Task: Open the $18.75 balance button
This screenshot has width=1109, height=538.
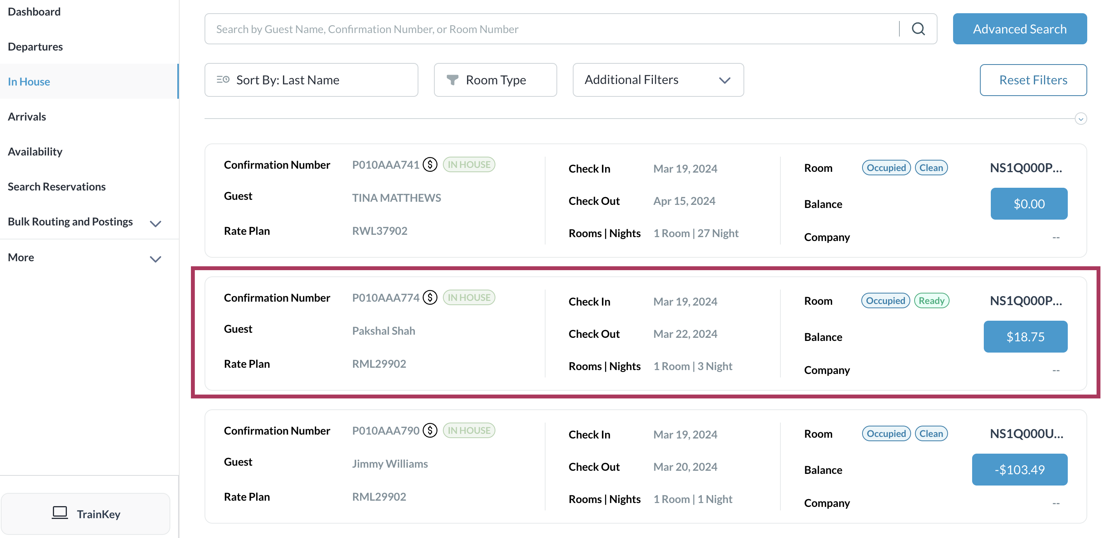Action: coord(1025,337)
